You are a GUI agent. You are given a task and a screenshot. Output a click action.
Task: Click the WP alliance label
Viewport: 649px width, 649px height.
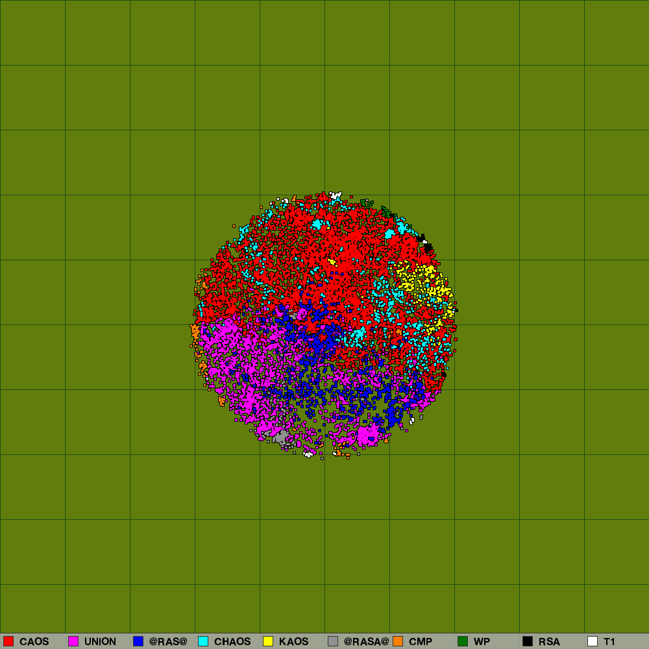[482, 642]
